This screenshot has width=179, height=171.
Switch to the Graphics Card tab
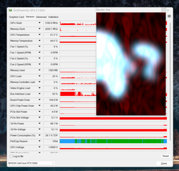pos(17,17)
